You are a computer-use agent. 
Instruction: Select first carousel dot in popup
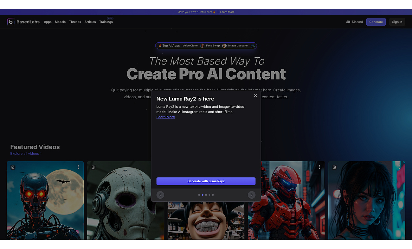click(x=199, y=195)
